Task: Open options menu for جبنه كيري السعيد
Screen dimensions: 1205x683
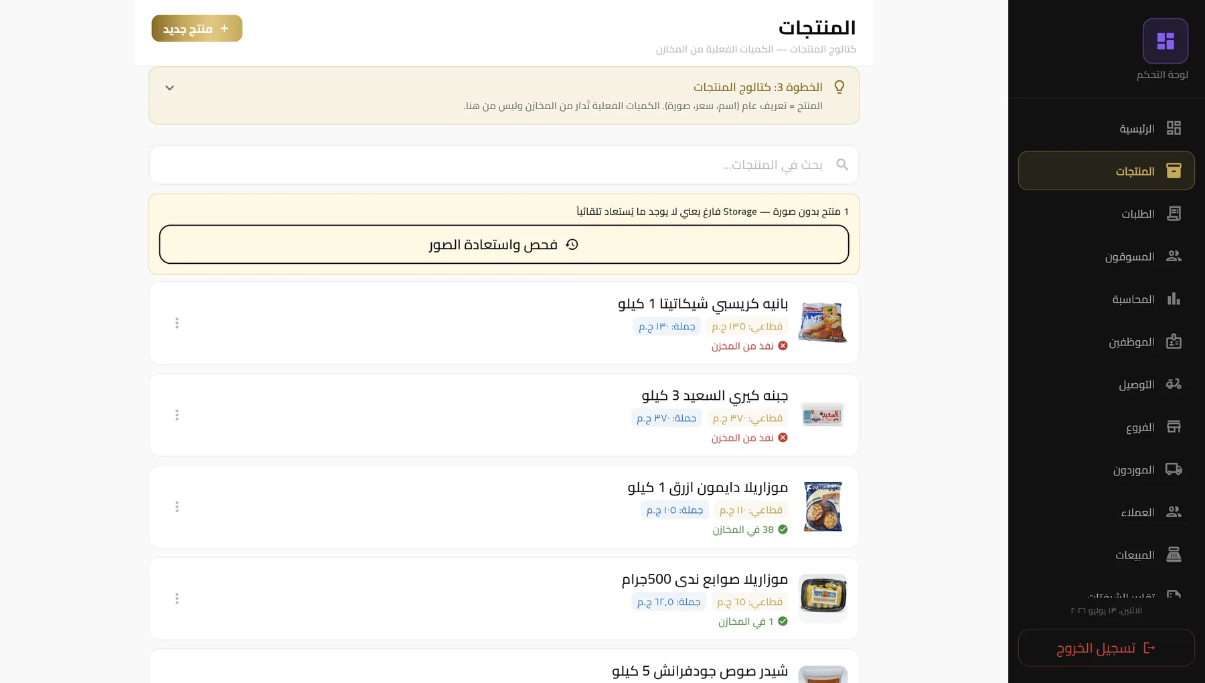Action: [177, 415]
